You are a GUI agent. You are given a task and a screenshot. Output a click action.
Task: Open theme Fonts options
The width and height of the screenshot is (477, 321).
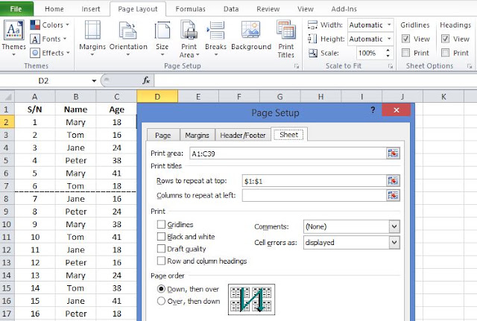(48, 39)
